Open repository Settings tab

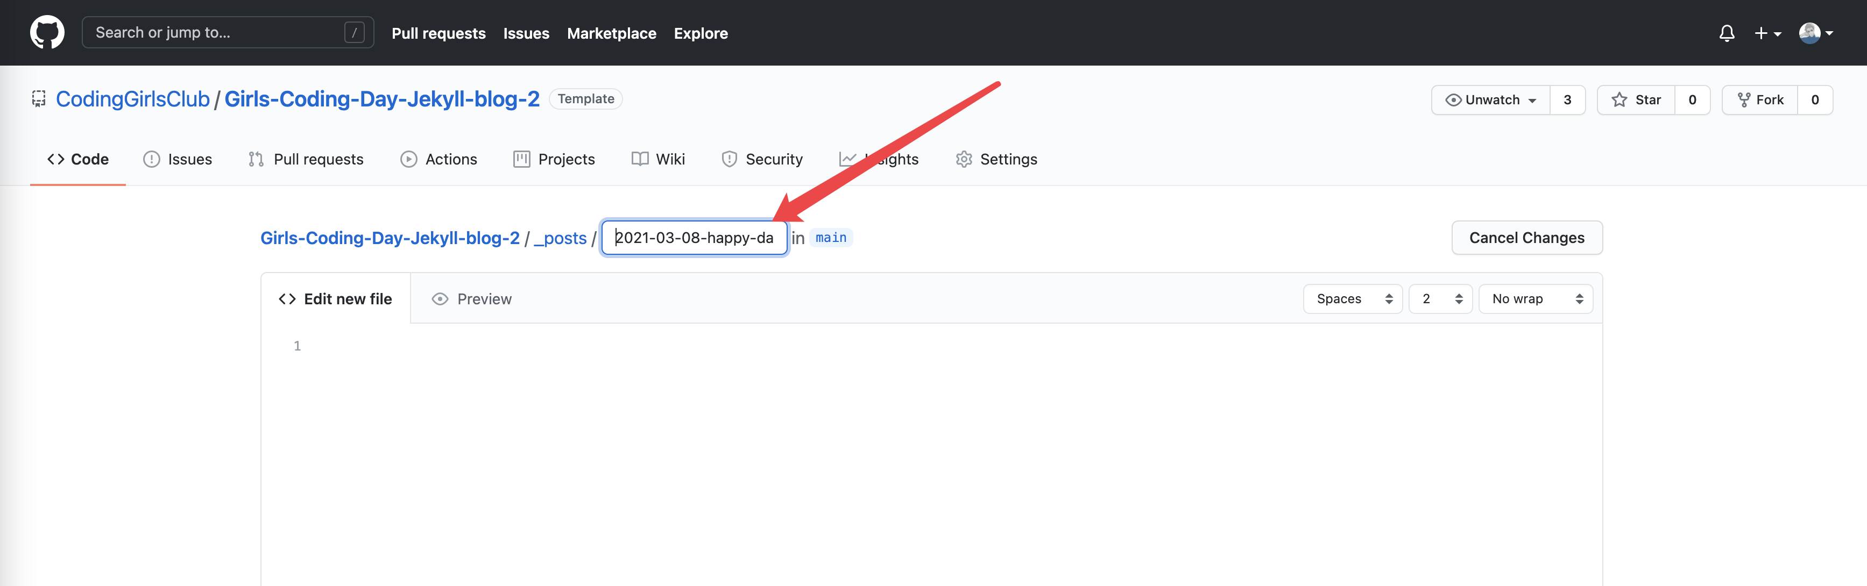pos(996,159)
